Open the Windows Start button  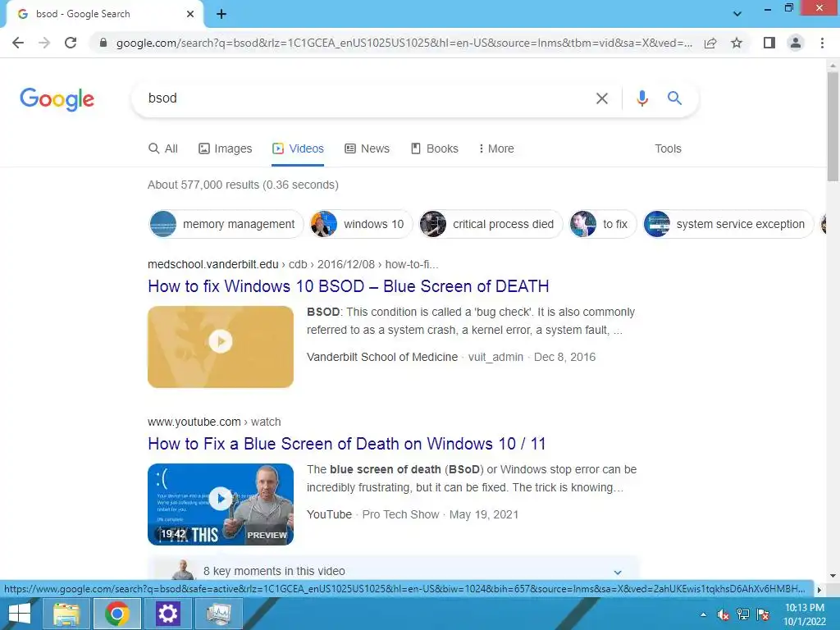click(20, 614)
